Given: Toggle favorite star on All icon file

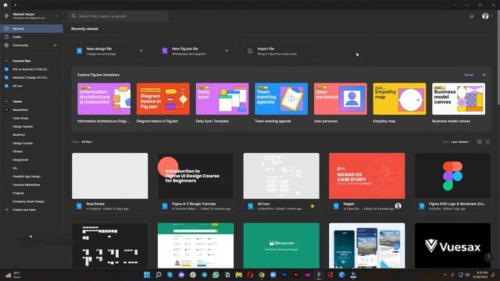Looking at the screenshot, I should pyautogui.click(x=312, y=206).
